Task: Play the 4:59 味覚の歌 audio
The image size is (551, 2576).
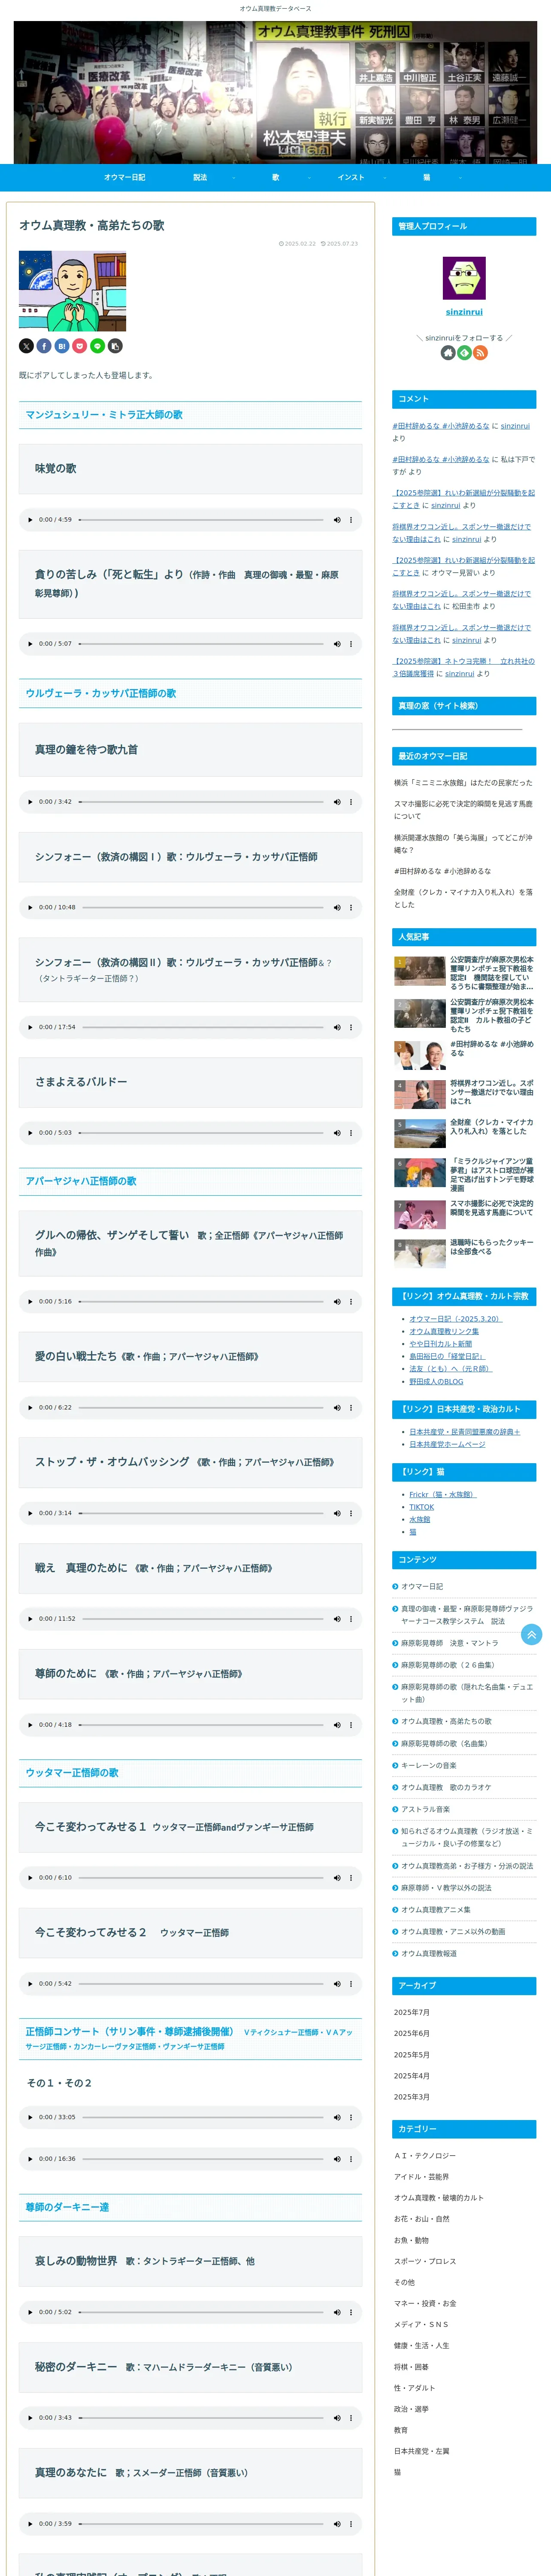Action: click(30, 520)
